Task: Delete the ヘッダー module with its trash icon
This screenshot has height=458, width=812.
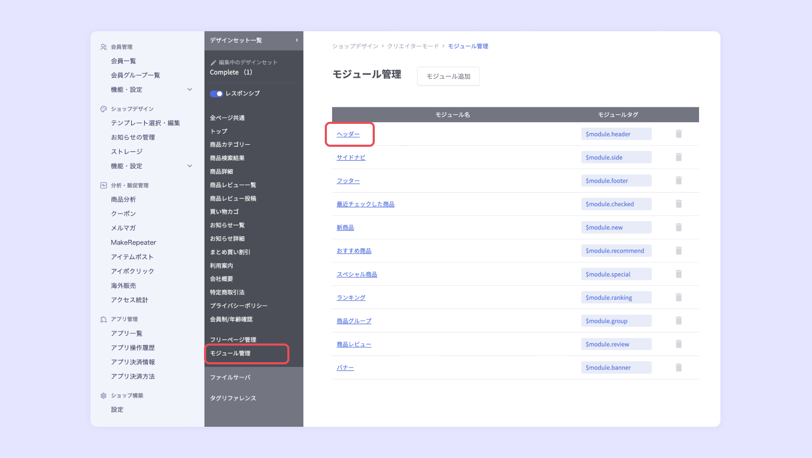Action: pyautogui.click(x=679, y=134)
